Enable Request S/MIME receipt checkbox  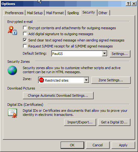(25, 46)
